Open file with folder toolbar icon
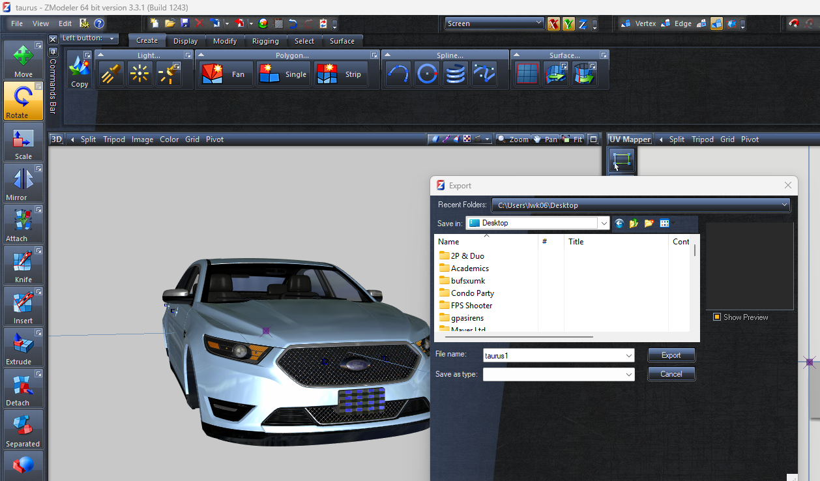The image size is (820, 481). pos(170,23)
